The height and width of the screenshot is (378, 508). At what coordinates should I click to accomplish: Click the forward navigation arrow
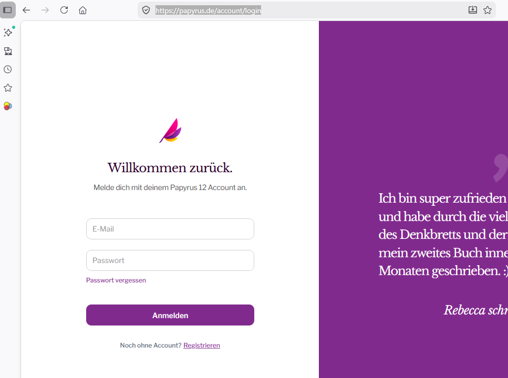(x=45, y=10)
